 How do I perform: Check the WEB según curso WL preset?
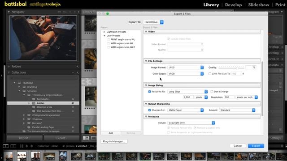tap(109, 43)
